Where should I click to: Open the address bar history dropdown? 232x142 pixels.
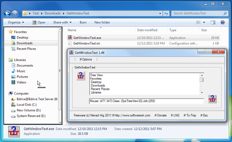point(160,13)
